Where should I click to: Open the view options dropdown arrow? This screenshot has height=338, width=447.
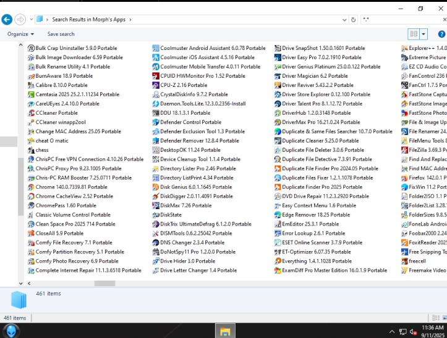tap(424, 34)
